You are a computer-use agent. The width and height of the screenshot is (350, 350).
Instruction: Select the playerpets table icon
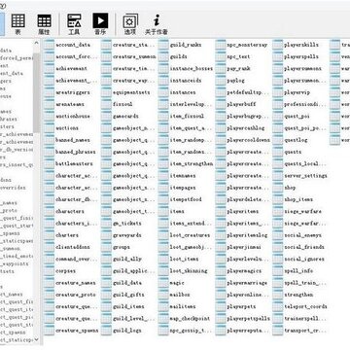(221, 306)
